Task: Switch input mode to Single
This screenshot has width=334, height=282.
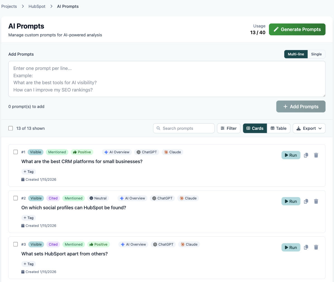Action: click(316, 54)
